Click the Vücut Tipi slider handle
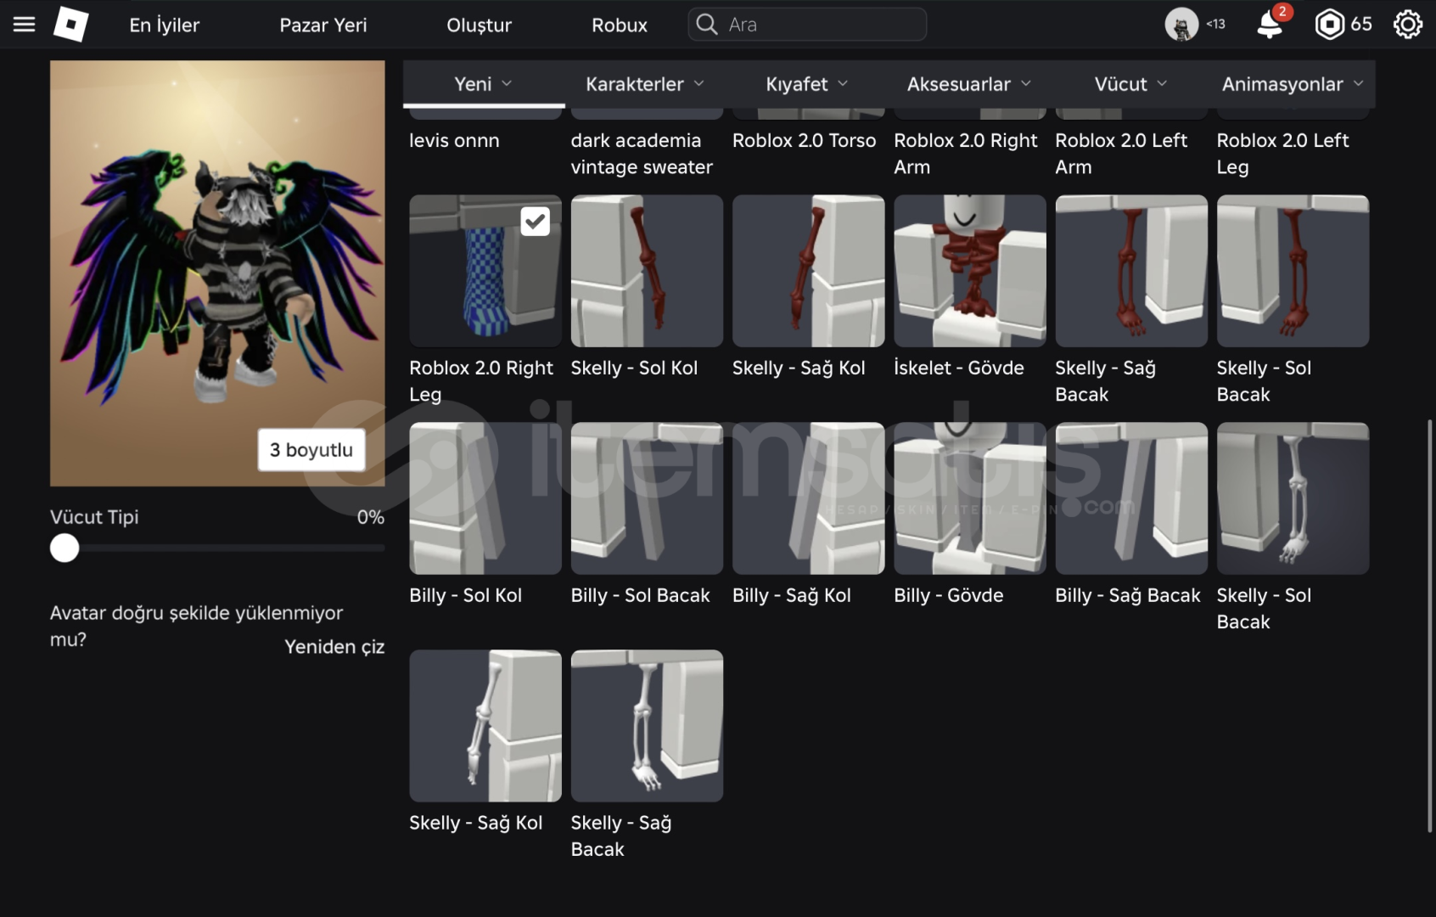 (x=65, y=549)
